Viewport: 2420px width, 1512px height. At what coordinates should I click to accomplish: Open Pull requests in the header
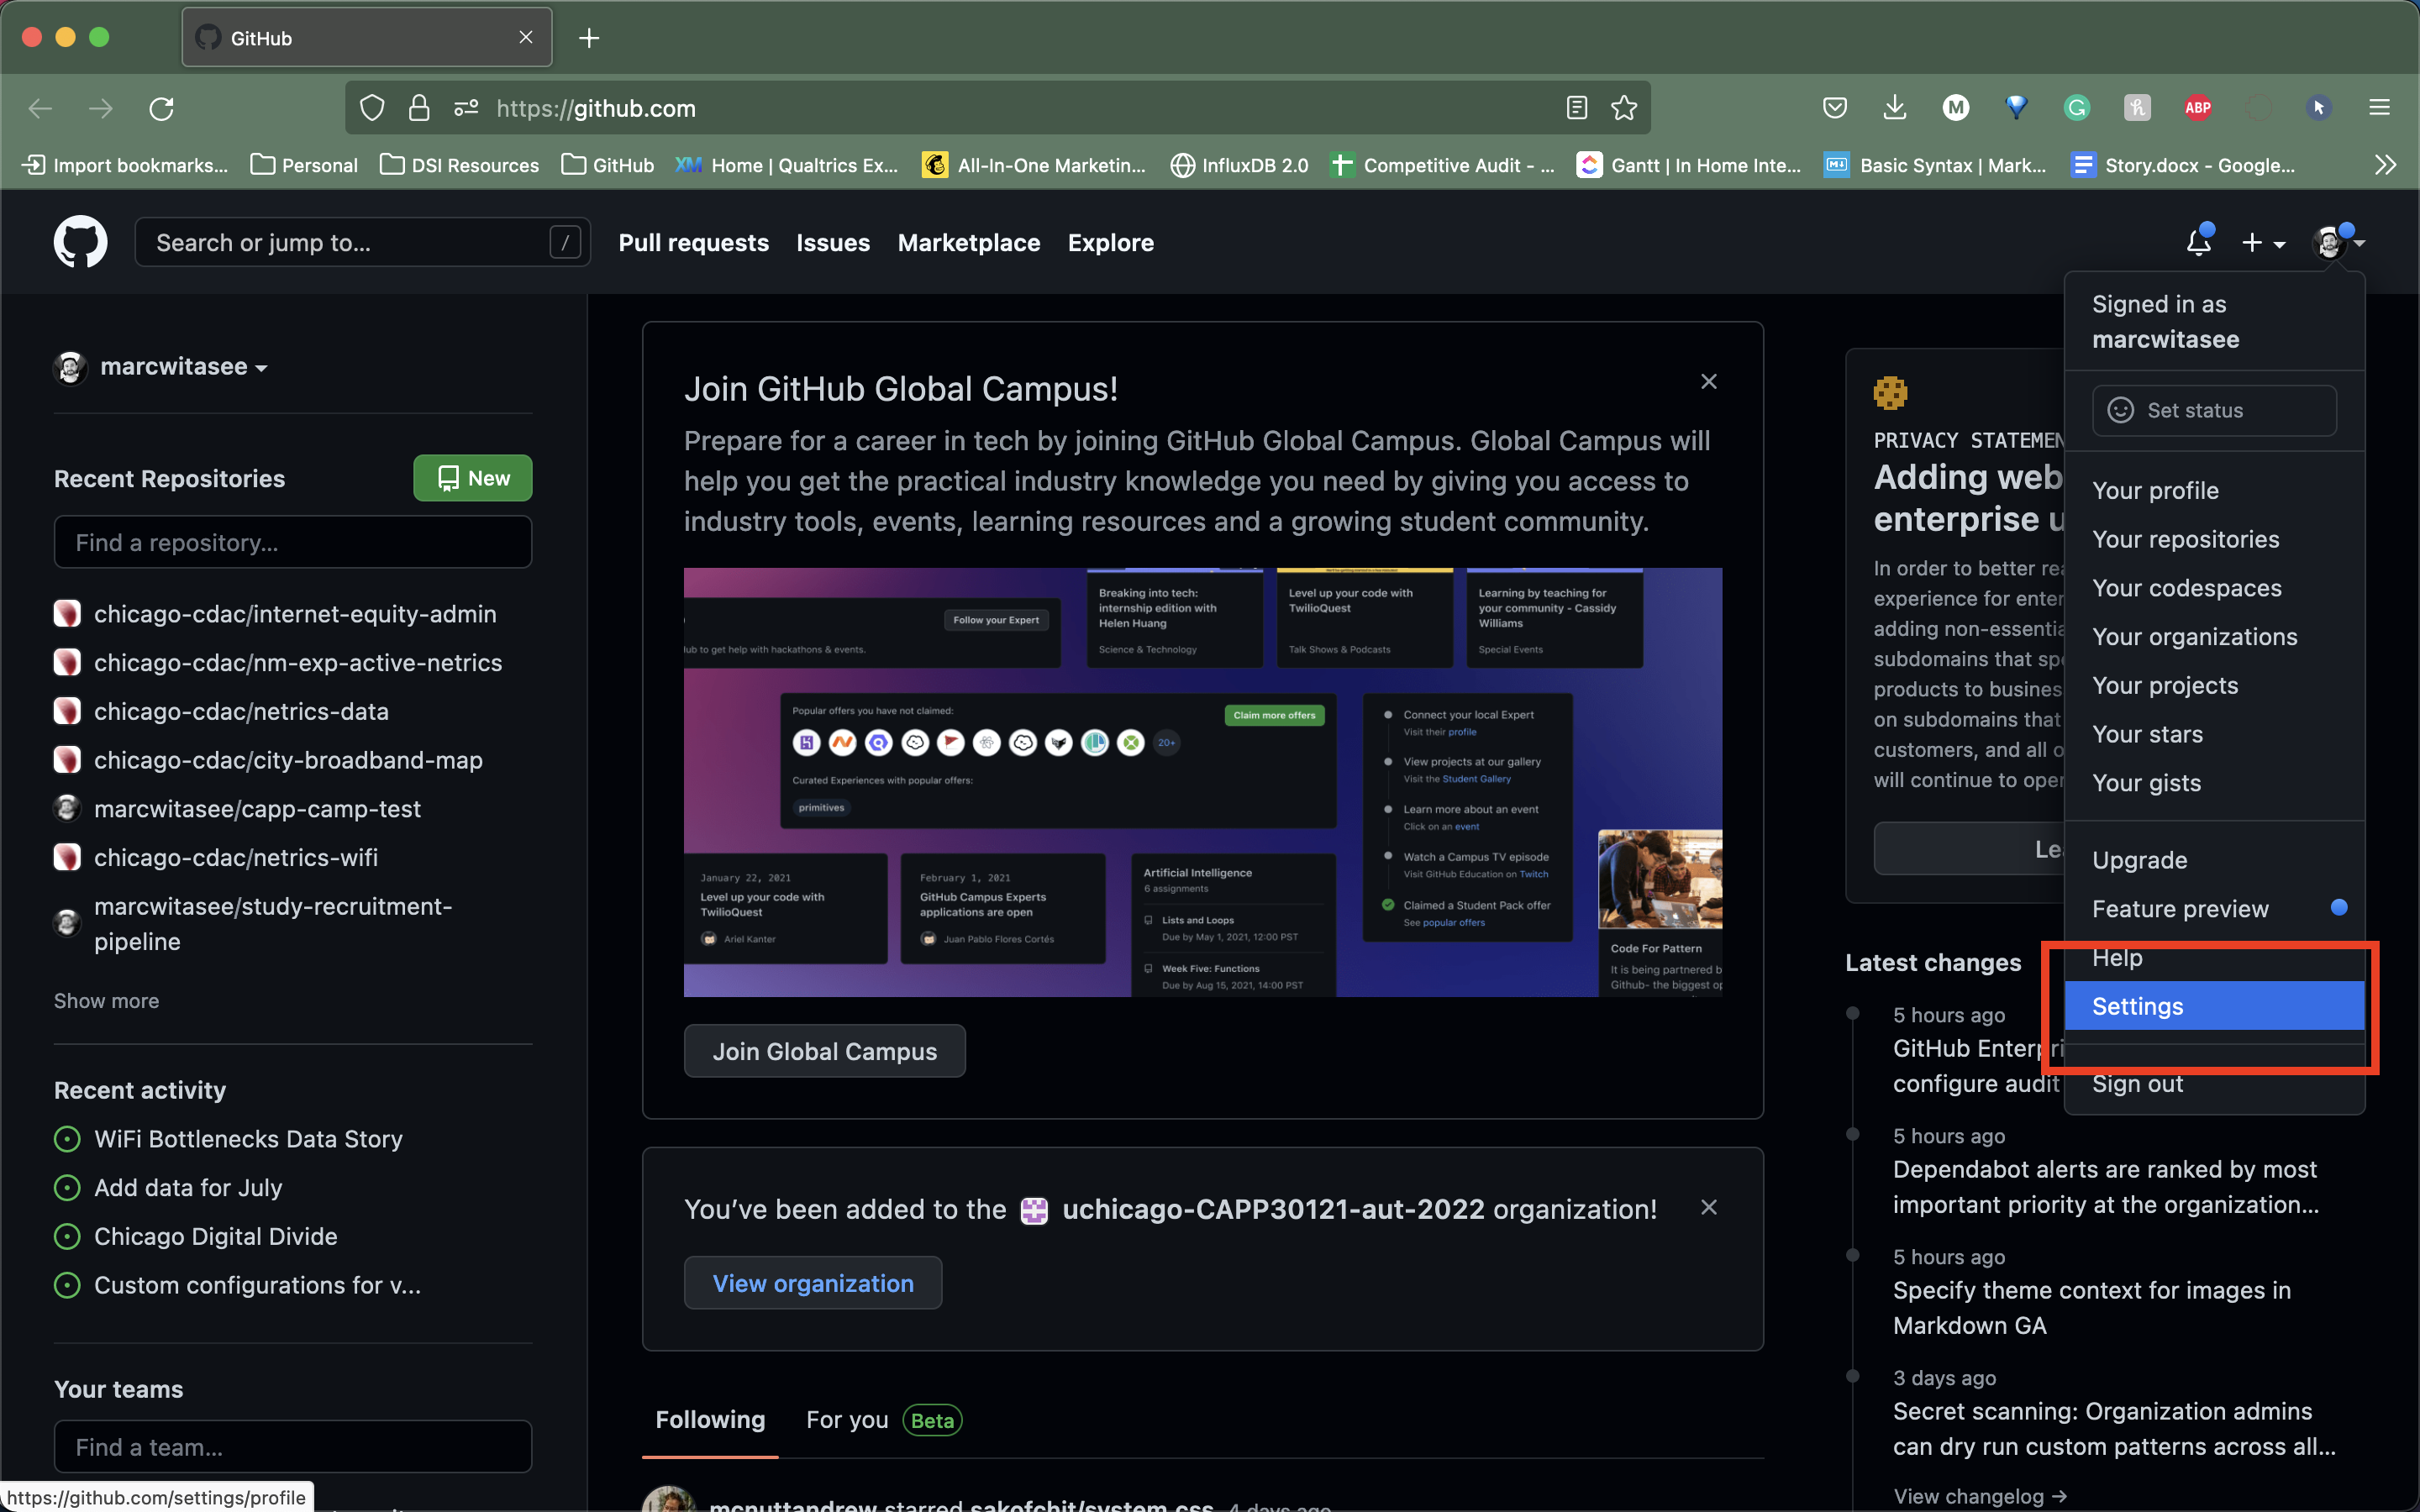click(x=693, y=243)
